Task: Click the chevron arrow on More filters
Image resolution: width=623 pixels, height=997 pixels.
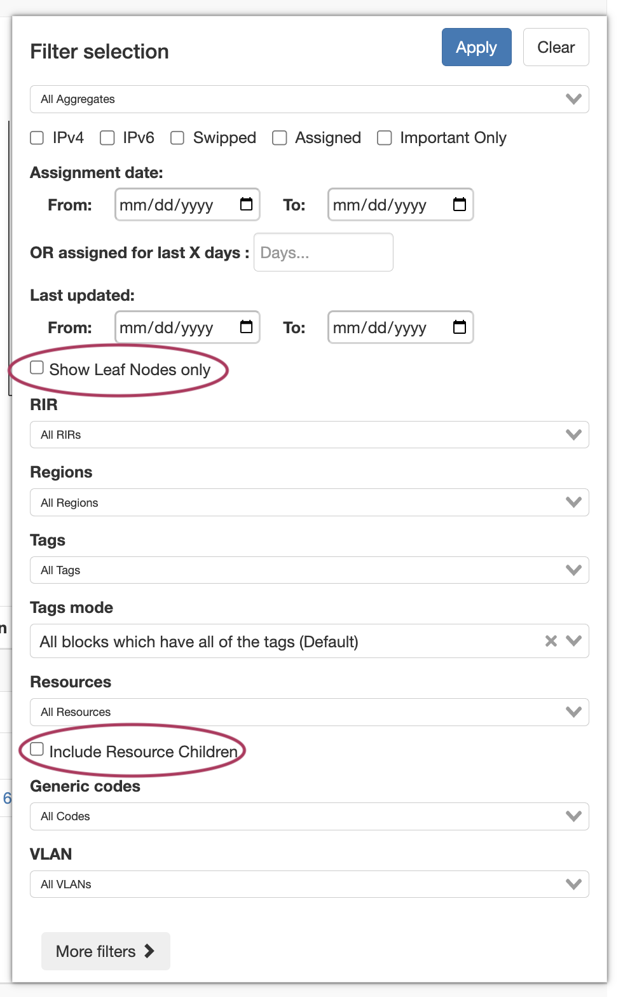Action: pyautogui.click(x=149, y=951)
